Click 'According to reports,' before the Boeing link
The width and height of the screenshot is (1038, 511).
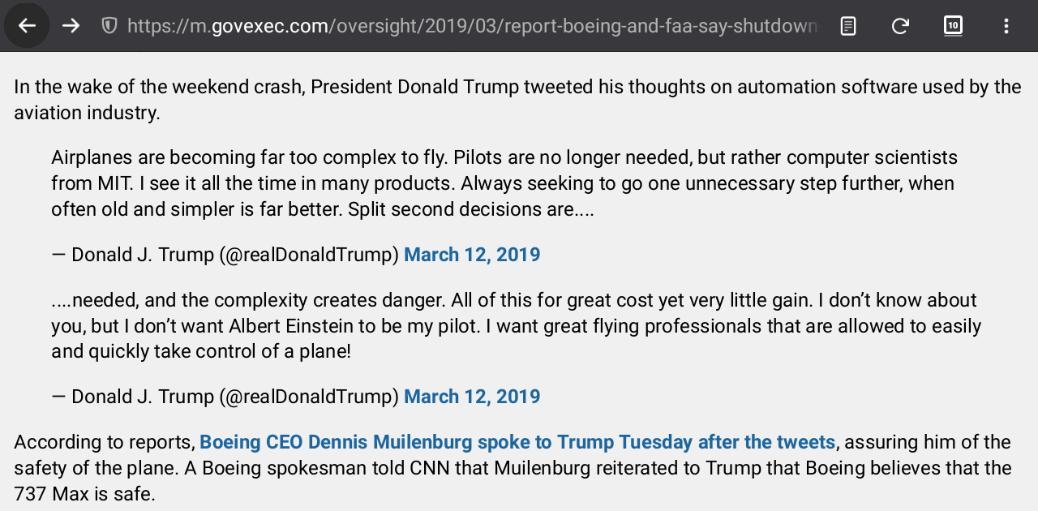click(x=105, y=442)
